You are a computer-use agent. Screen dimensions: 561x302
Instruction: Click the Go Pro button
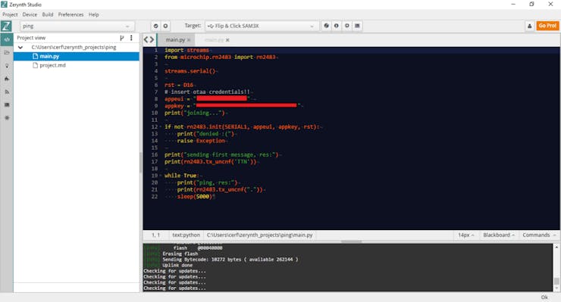(547, 26)
